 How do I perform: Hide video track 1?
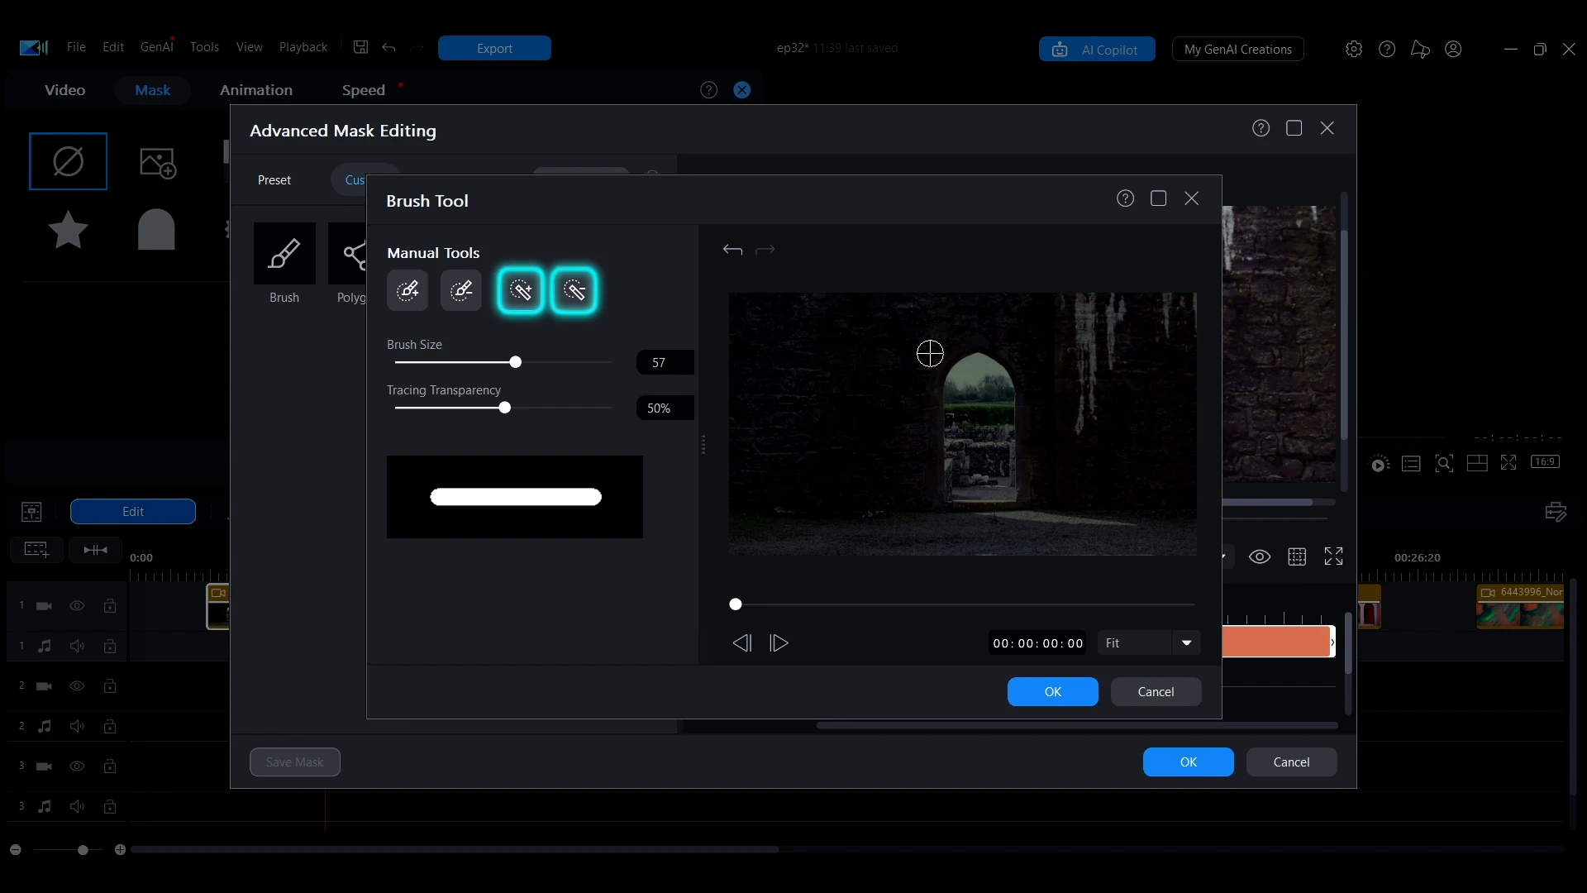coord(77,606)
